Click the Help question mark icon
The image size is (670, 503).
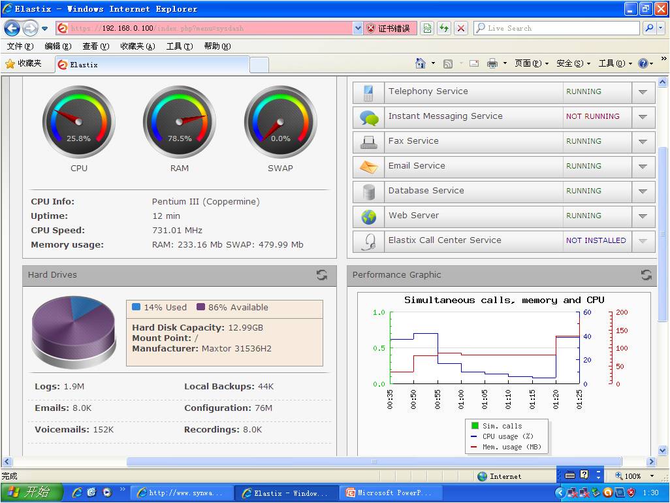click(643, 63)
